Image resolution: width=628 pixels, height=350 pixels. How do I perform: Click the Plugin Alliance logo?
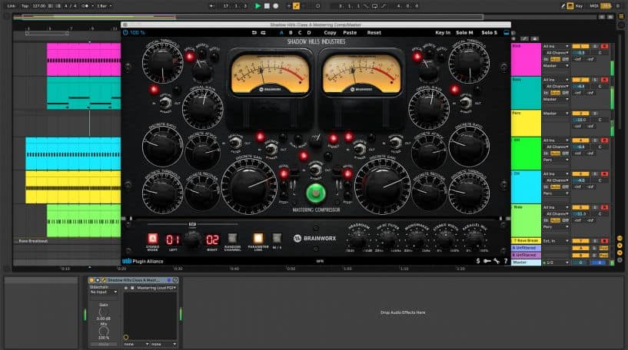143,261
